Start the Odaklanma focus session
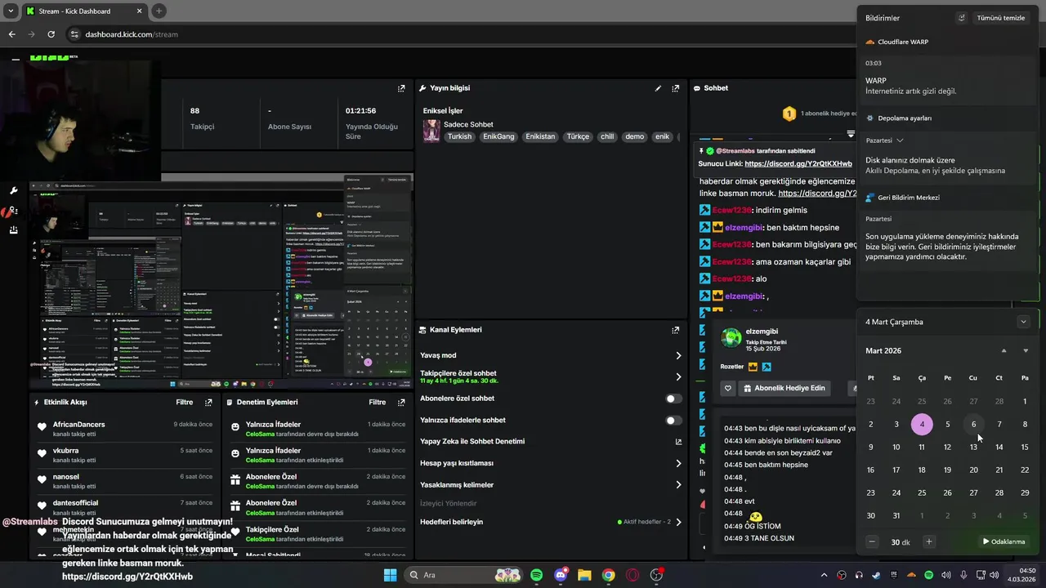 coord(1004,541)
